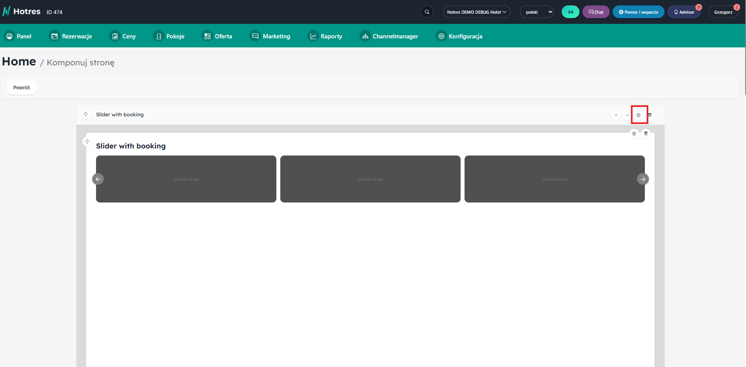Click the inner slider widget trash icon
The height and width of the screenshot is (367, 746).
pyautogui.click(x=646, y=134)
